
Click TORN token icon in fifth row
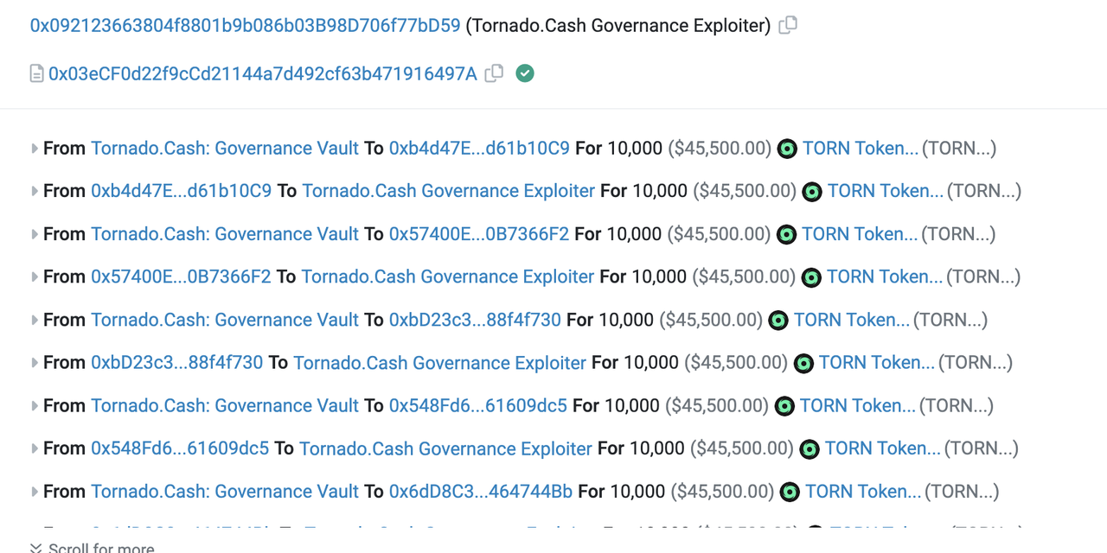777,320
